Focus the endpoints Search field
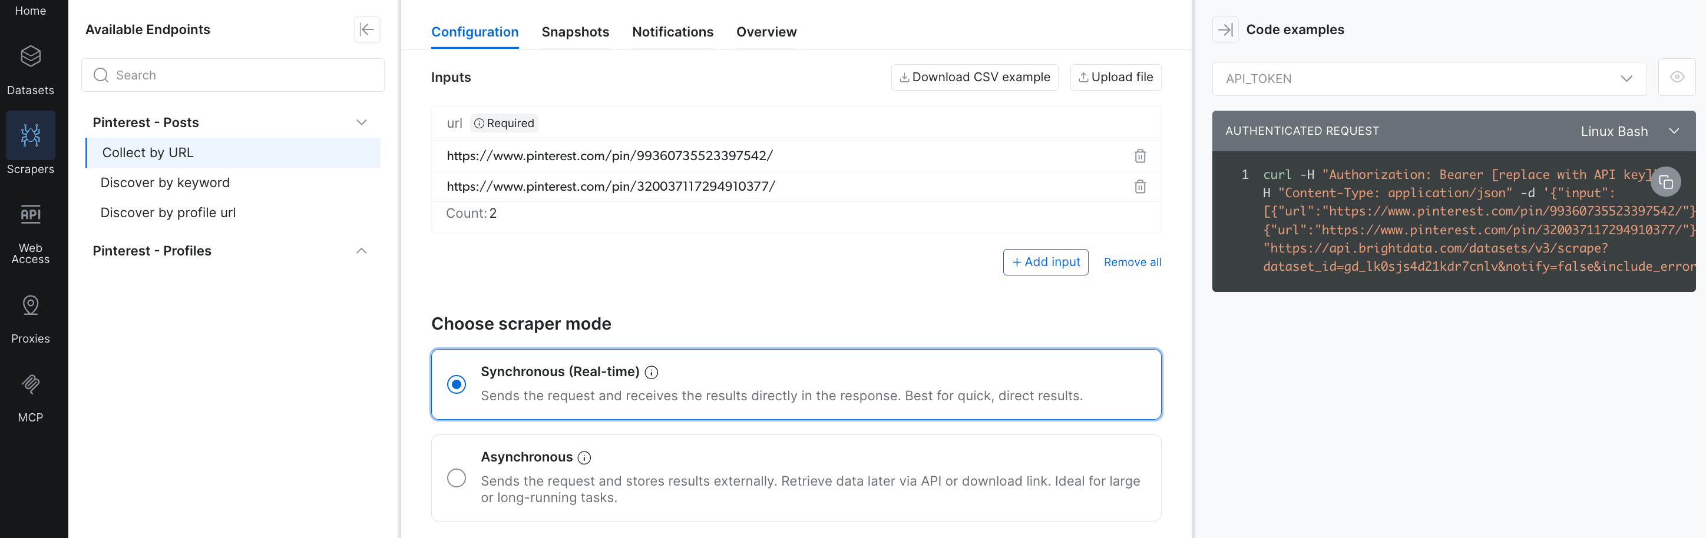This screenshot has height=538, width=1706. pos(233,75)
